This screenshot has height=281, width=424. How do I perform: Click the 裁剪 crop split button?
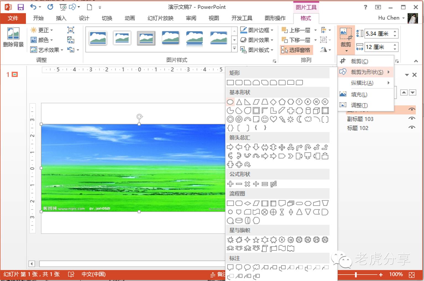[x=346, y=40]
